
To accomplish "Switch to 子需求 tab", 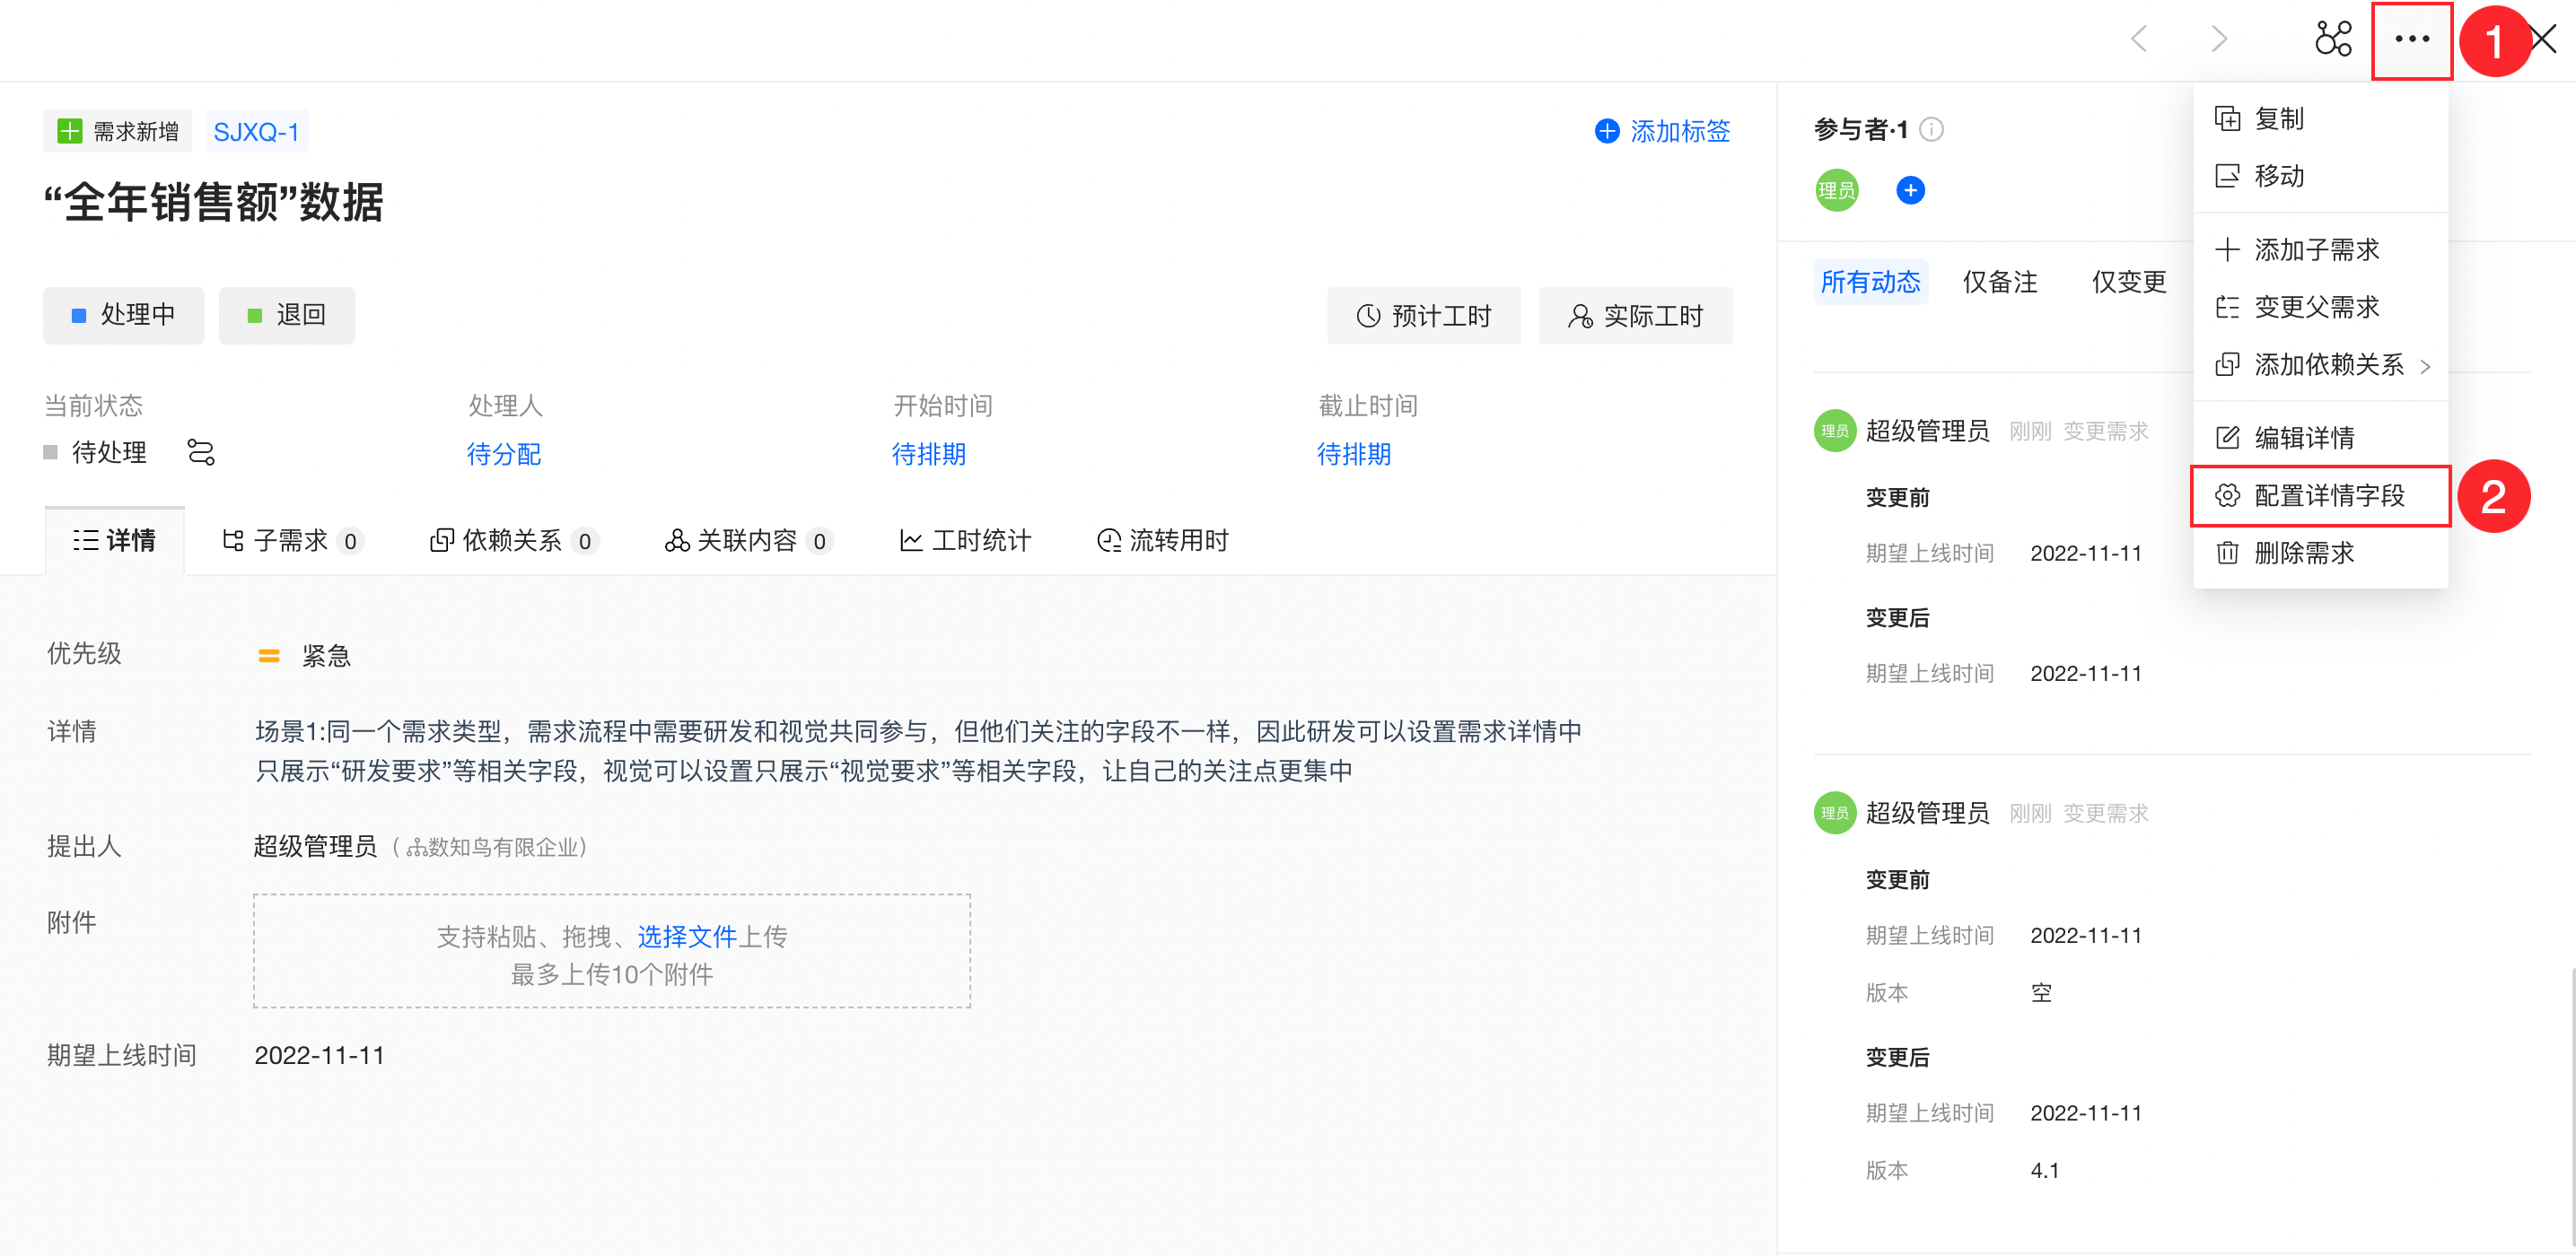I will [x=290, y=541].
